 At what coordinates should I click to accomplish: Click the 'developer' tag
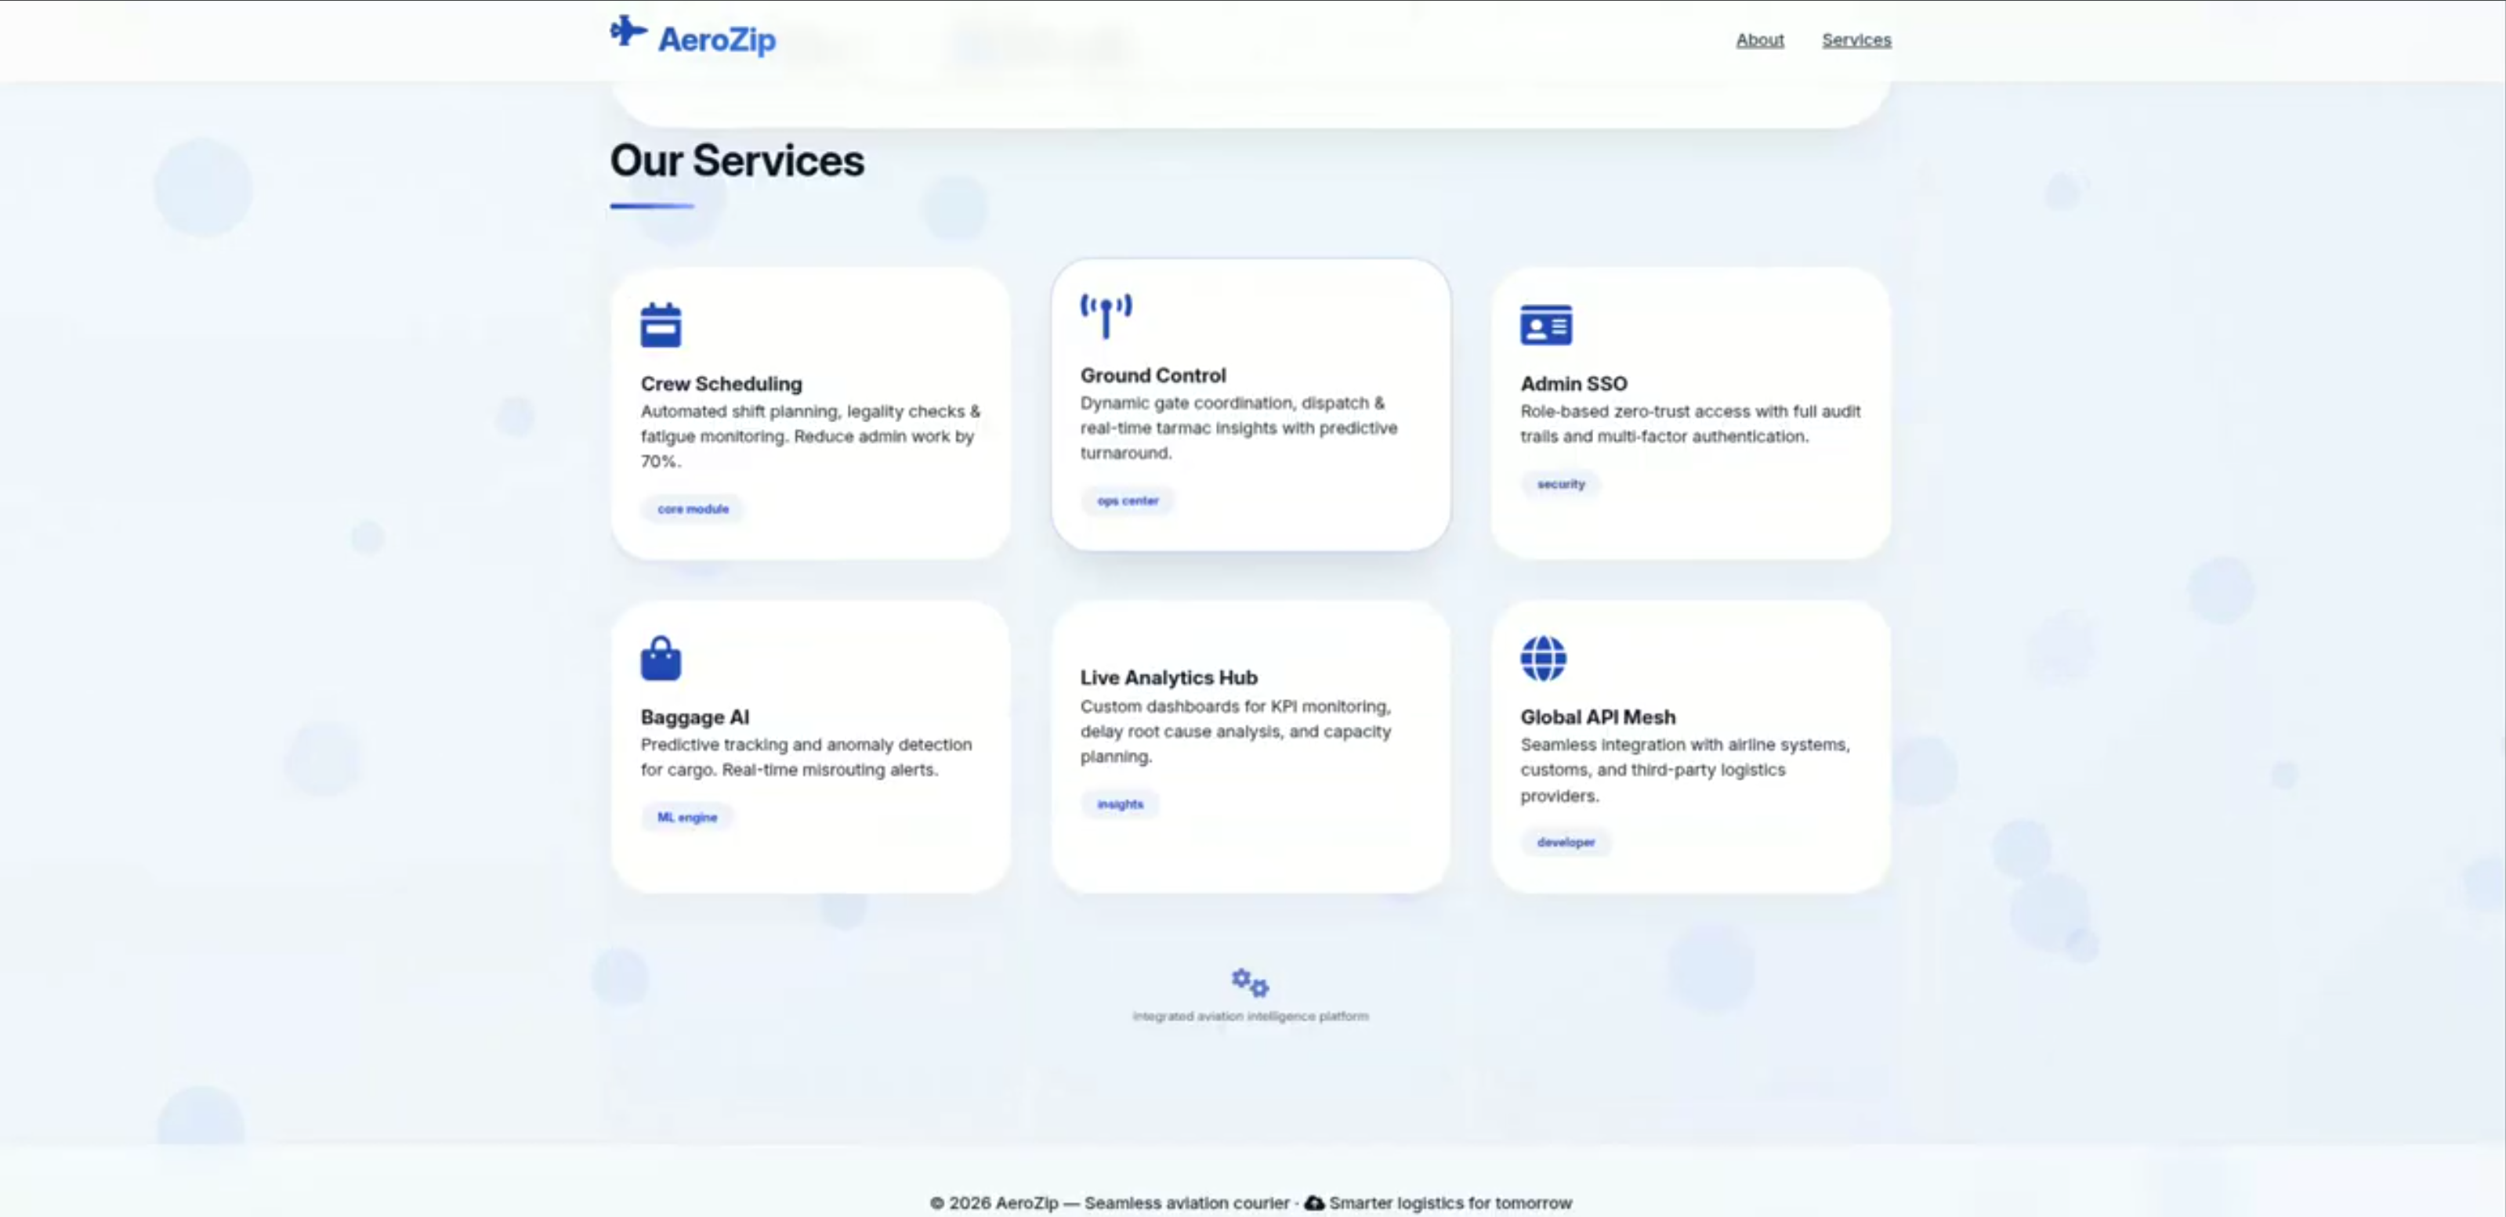1566,842
